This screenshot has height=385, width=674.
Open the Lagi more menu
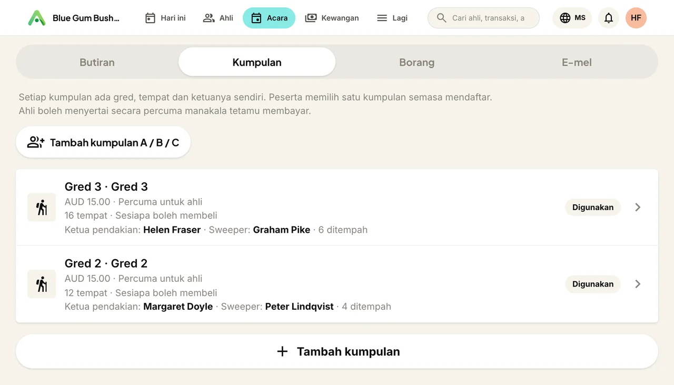pyautogui.click(x=392, y=18)
